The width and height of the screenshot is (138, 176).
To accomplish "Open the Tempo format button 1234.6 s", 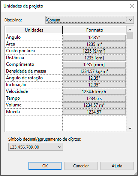I will pyautogui.click(x=94, y=99).
